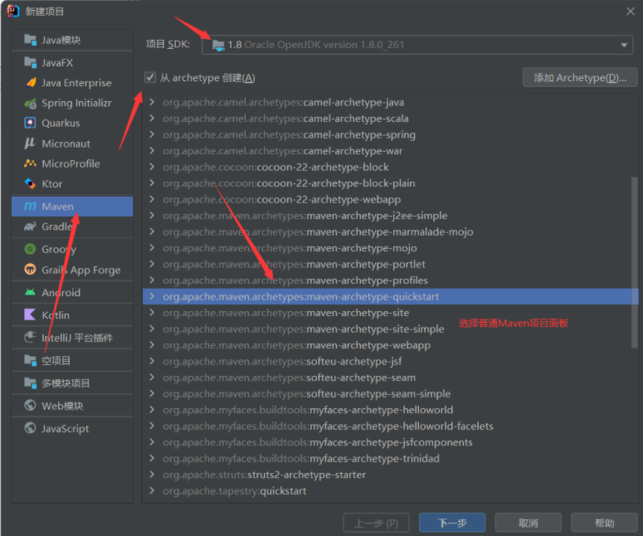
Task: Choose Spring Initializr project type
Action: coord(72,103)
